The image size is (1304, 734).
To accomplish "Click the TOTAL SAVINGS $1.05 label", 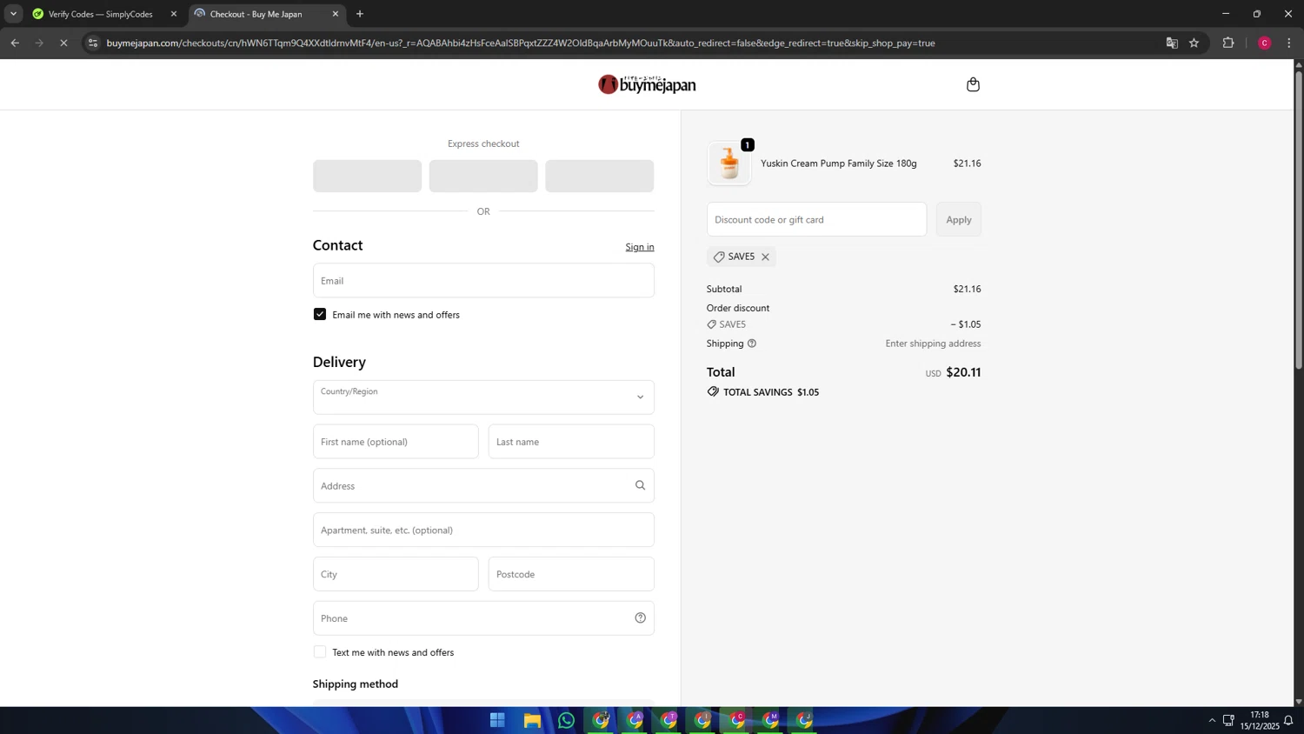I will pyautogui.click(x=771, y=392).
